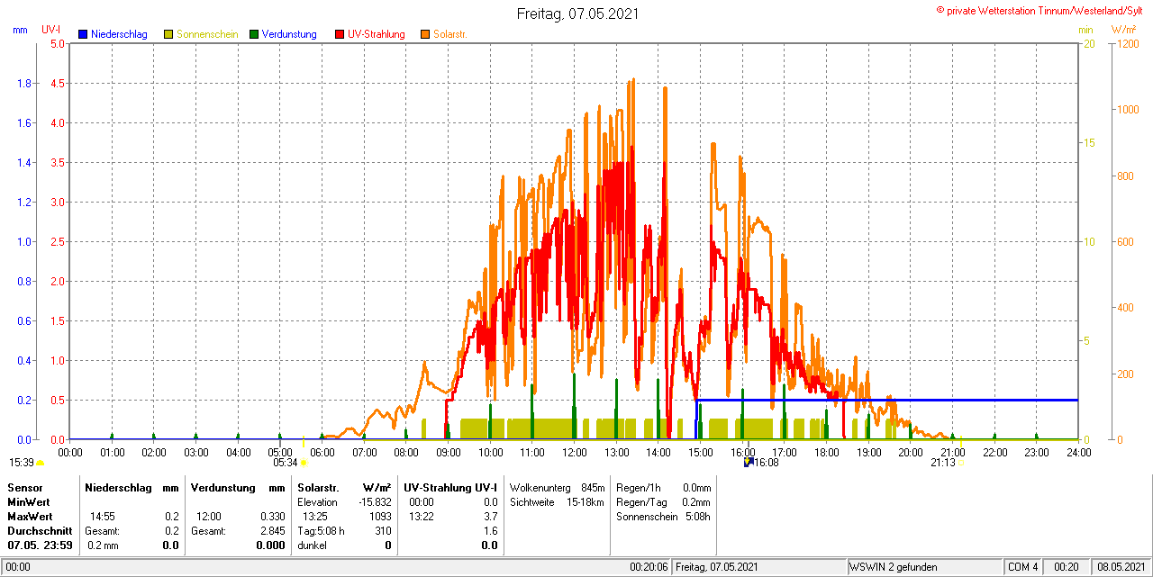Click the Durchschnitt row label
Viewport: 1153px width, 577px height.
tap(40, 531)
